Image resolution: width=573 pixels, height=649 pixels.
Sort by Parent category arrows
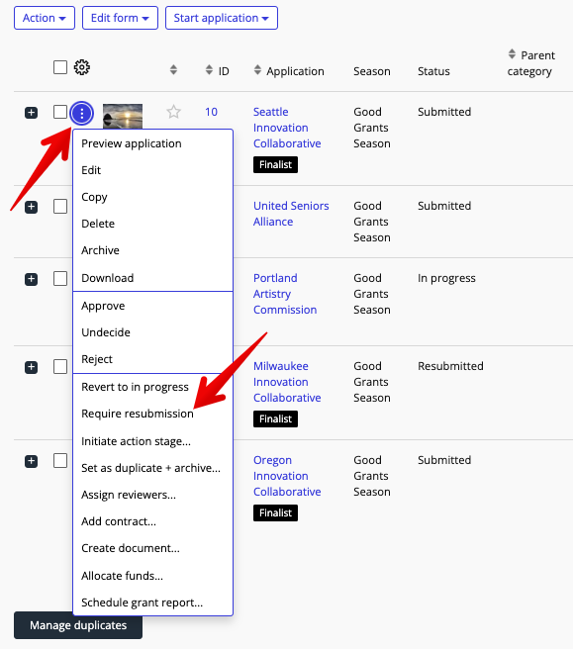click(x=513, y=53)
